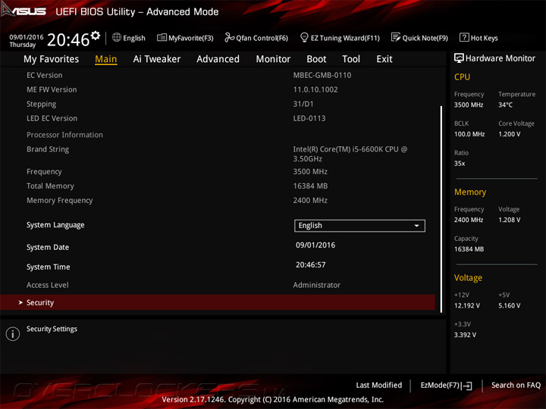546x409 pixels.
Task: Click the +3.3V 3.392 V reading
Action: click(x=465, y=335)
